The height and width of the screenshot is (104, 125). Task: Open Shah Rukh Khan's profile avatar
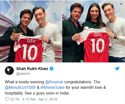point(9,71)
